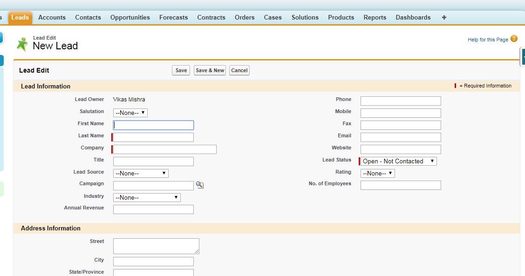This screenshot has height=276, width=525.
Task: Switch to the Accounts tab
Action: pos(52,18)
